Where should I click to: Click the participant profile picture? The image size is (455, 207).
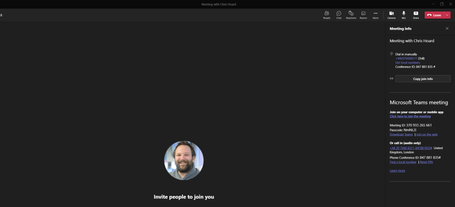click(184, 160)
